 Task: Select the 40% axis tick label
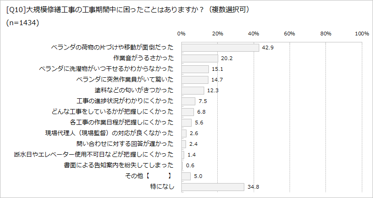[x=254, y=34]
